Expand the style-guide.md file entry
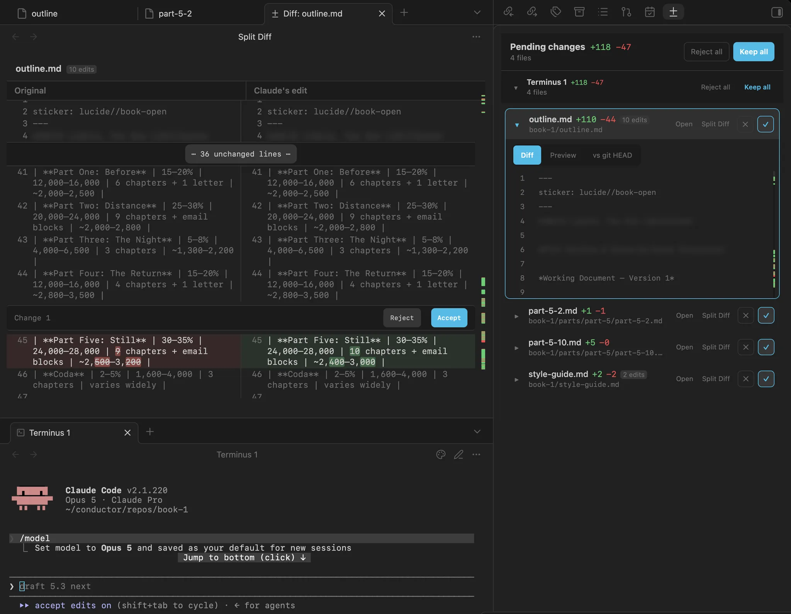 point(516,380)
